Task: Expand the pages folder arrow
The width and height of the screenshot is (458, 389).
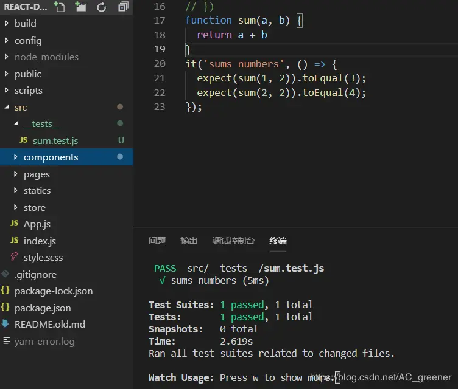Action: [x=15, y=174]
